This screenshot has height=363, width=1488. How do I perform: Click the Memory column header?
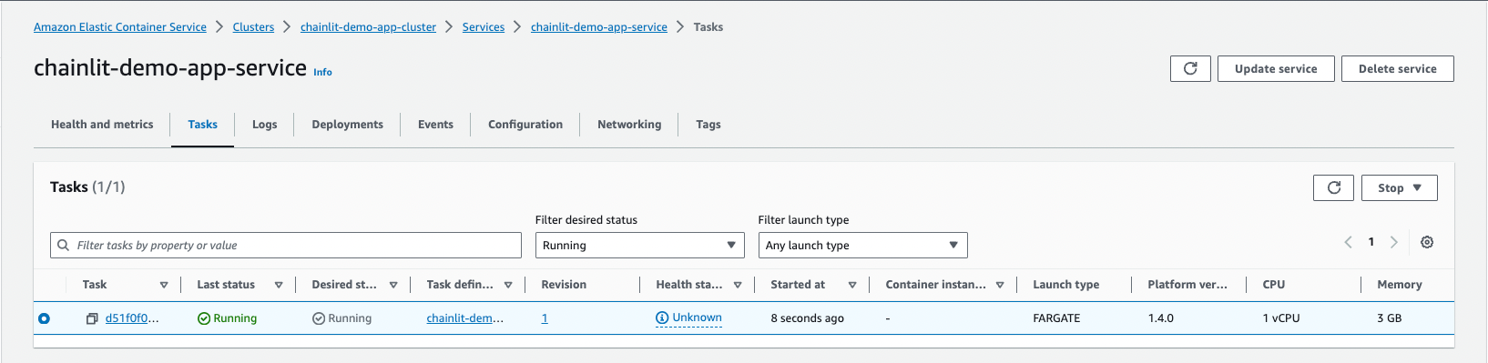(x=1399, y=285)
